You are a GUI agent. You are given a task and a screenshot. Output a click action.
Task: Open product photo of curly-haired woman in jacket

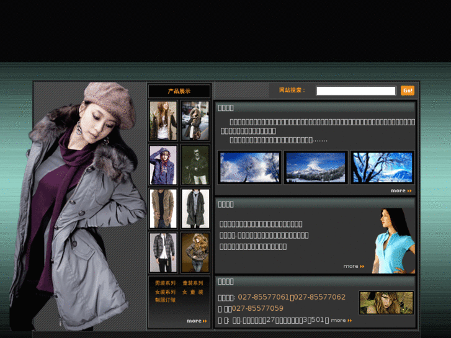click(x=195, y=252)
